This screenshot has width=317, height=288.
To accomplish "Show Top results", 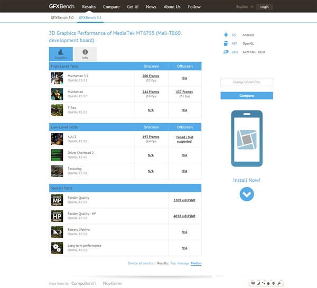I will (173, 263).
